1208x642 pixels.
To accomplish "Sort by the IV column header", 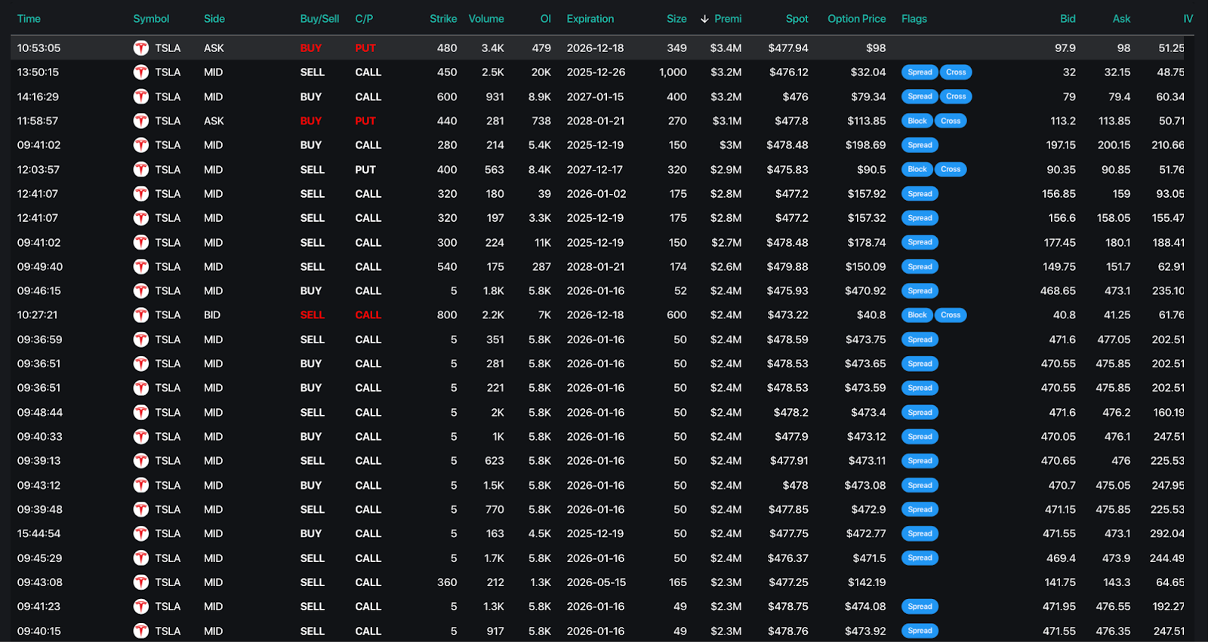I will pos(1188,19).
